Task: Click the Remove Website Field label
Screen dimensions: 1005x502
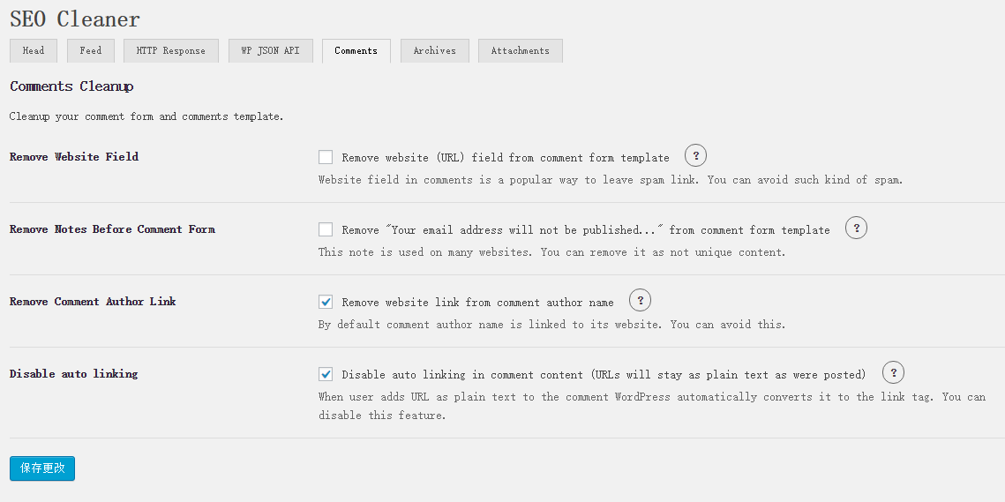Action: click(74, 157)
